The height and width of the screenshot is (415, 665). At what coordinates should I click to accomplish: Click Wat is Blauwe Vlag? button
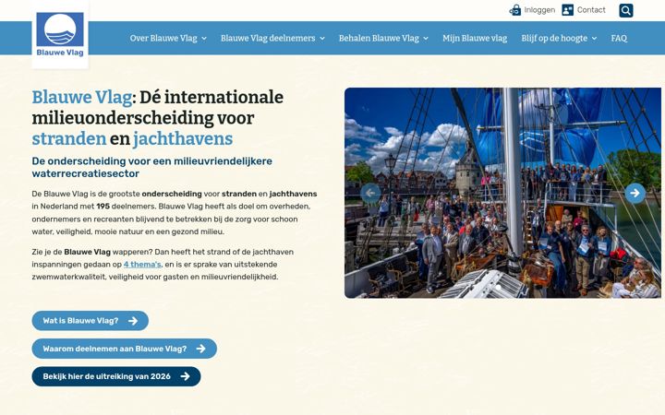coord(90,321)
